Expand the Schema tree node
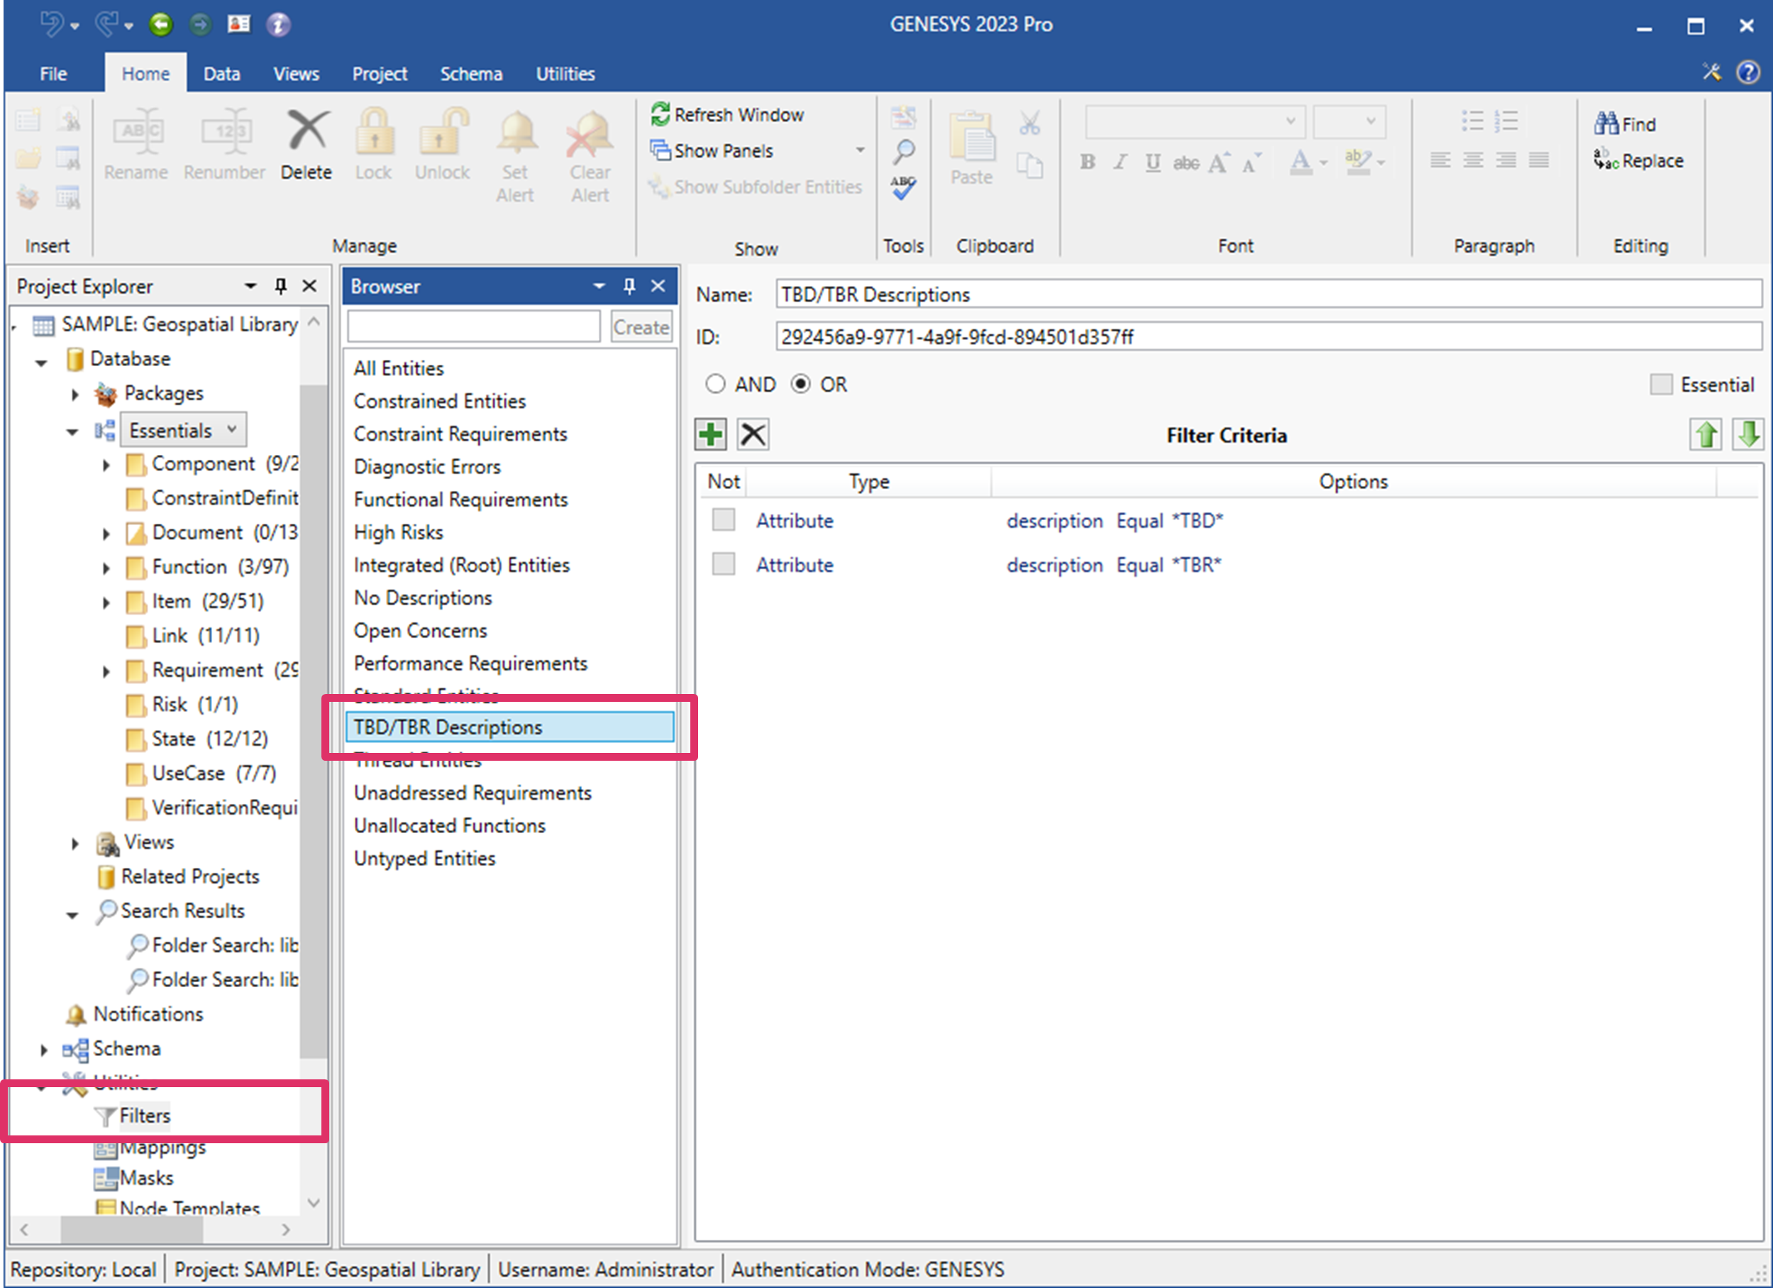 point(43,1050)
